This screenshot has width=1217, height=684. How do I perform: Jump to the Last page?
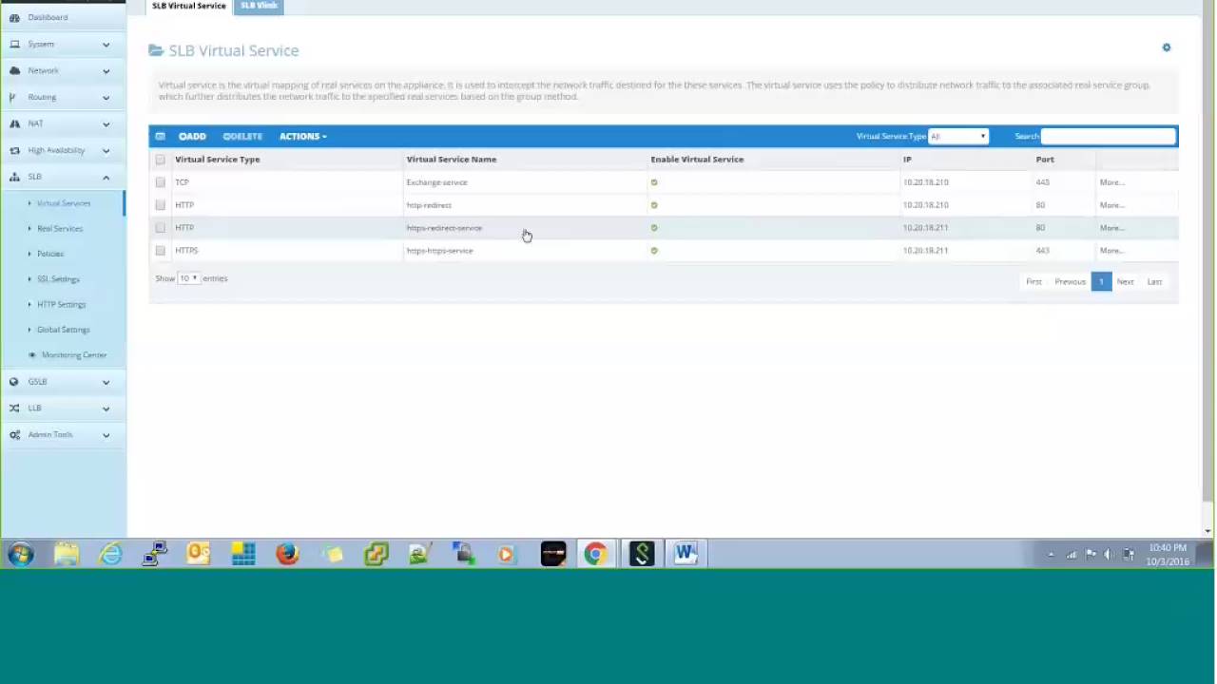click(1154, 281)
